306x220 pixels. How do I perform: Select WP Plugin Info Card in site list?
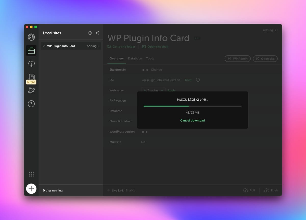click(x=71, y=46)
